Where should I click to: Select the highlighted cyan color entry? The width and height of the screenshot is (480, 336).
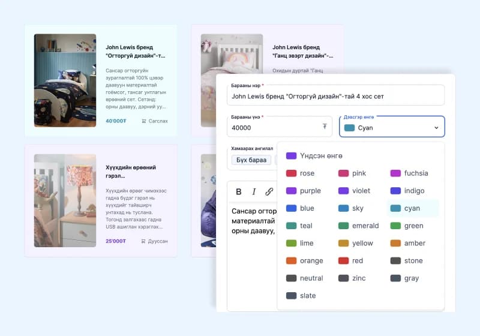tap(413, 208)
